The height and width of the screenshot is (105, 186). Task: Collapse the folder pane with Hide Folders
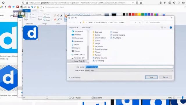pos(74,78)
